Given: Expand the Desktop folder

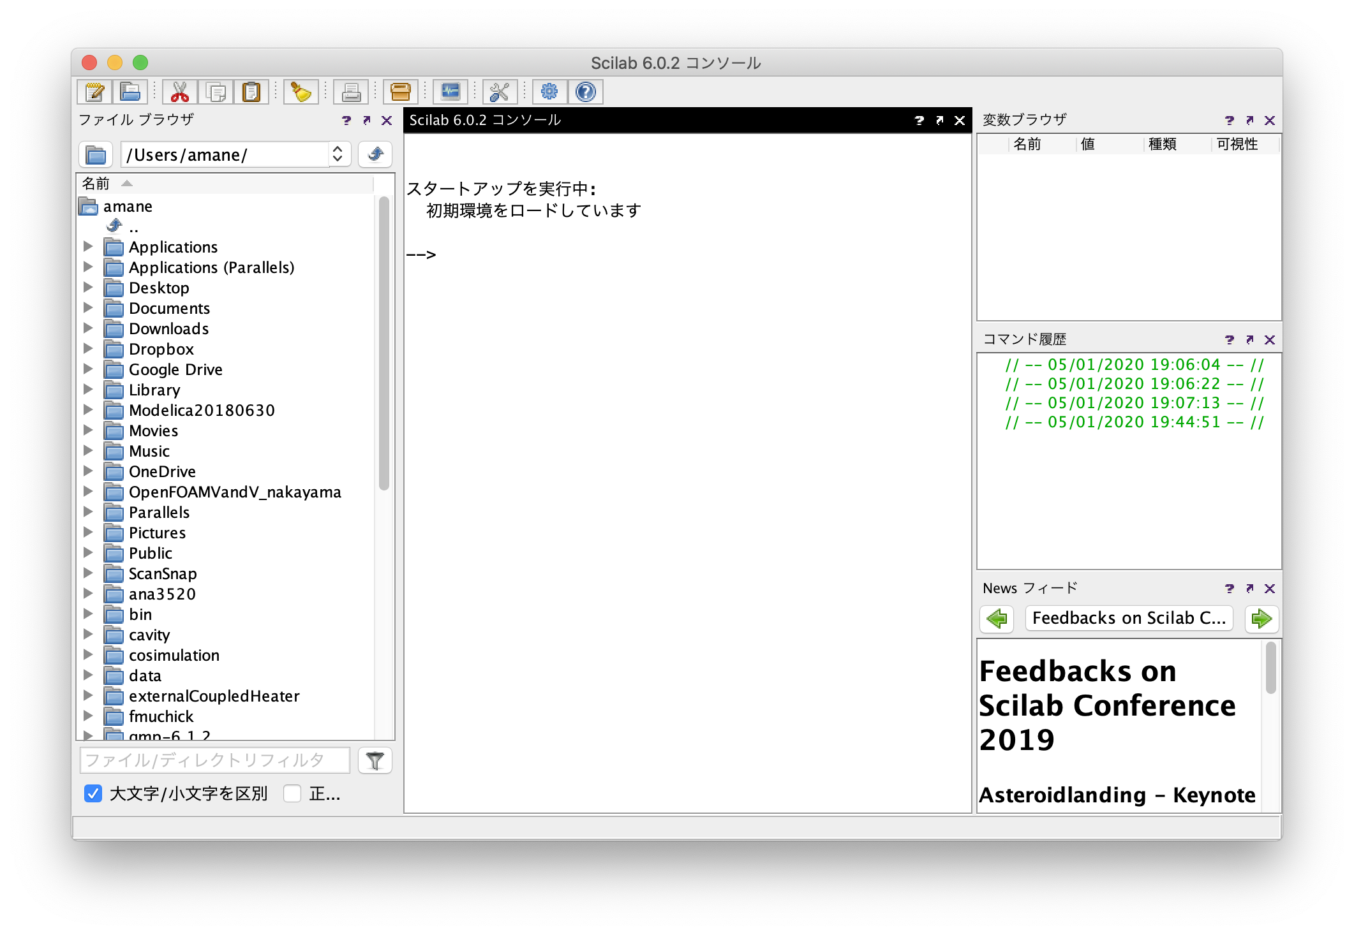Looking at the screenshot, I should pyautogui.click(x=88, y=287).
